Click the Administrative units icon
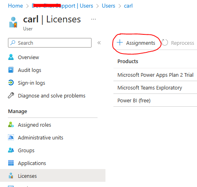Viewport: 197px width, 187px height. [11, 137]
